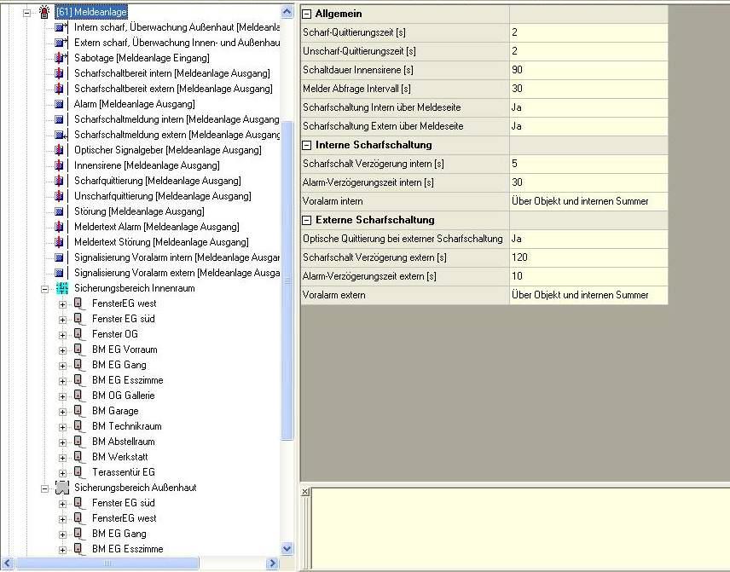This screenshot has width=730, height=572.
Task: Click the tree horizontal scrollbar right arrow
Action: point(273,563)
